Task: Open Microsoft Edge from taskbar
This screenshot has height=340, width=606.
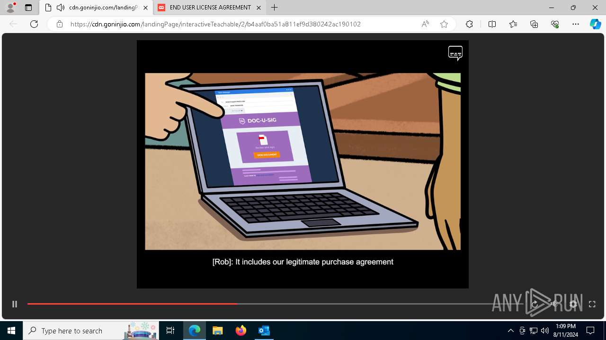Action: click(195, 331)
